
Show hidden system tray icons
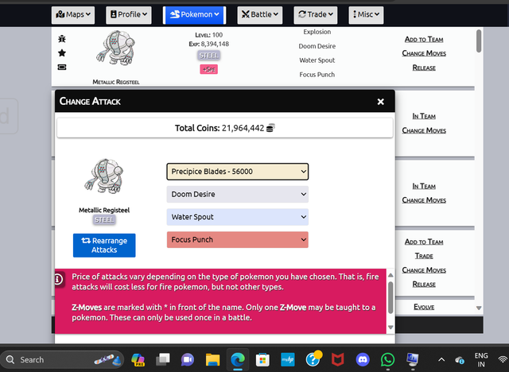coord(441,359)
